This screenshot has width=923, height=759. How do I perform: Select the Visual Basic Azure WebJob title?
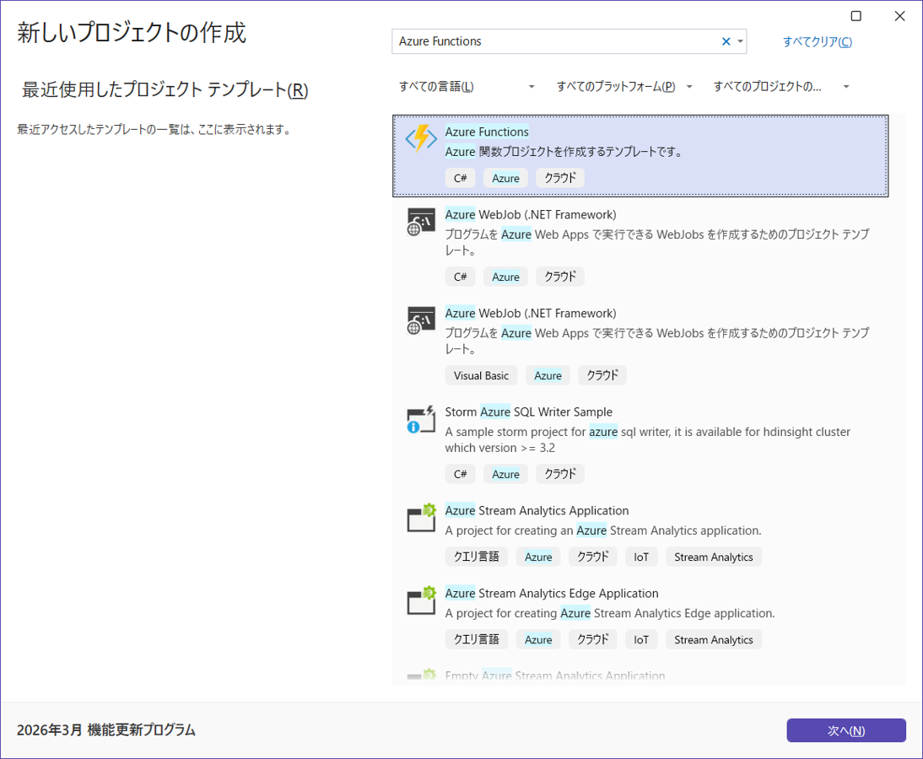coord(531,314)
